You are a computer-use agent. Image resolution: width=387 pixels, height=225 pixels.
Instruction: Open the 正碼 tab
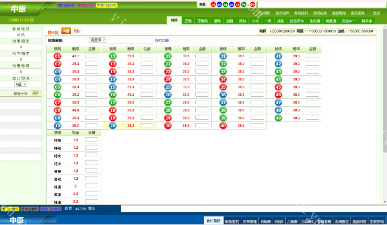point(189,21)
